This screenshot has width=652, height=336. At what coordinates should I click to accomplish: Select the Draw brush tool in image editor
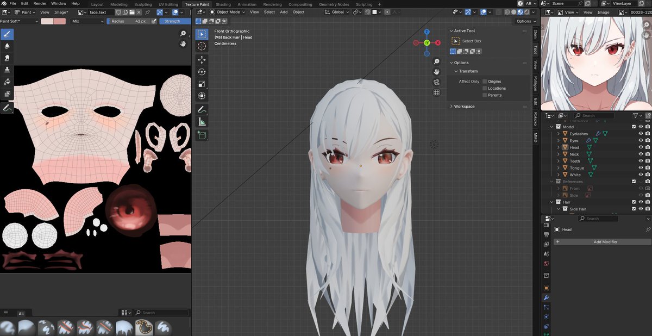coord(7,34)
